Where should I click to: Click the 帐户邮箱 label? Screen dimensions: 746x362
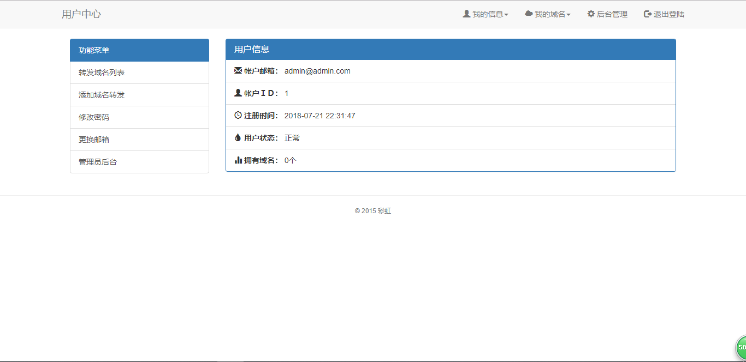[262, 71]
